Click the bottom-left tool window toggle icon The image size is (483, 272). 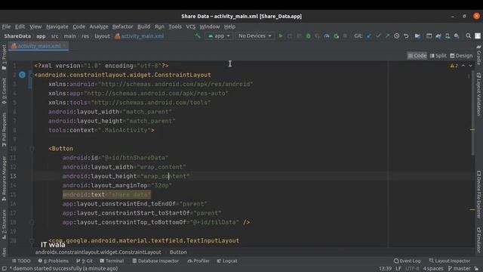click(5, 269)
